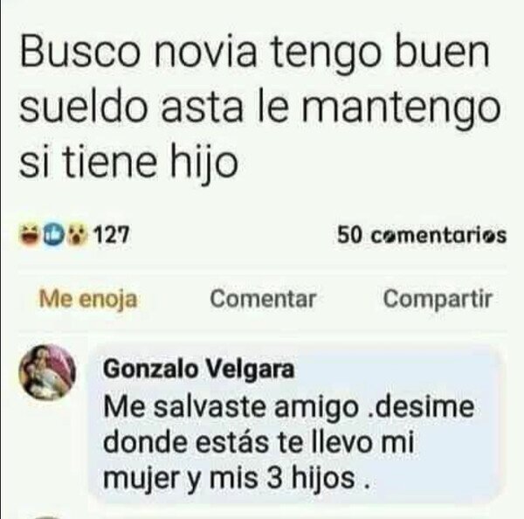Click the word Busco in the post

click(79, 52)
